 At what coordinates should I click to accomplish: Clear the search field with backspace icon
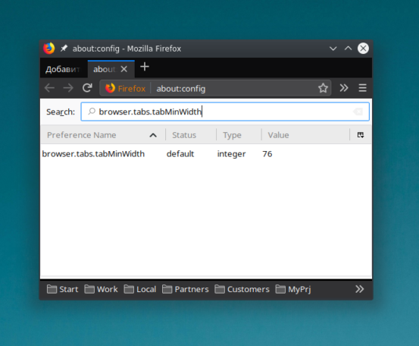pos(358,112)
